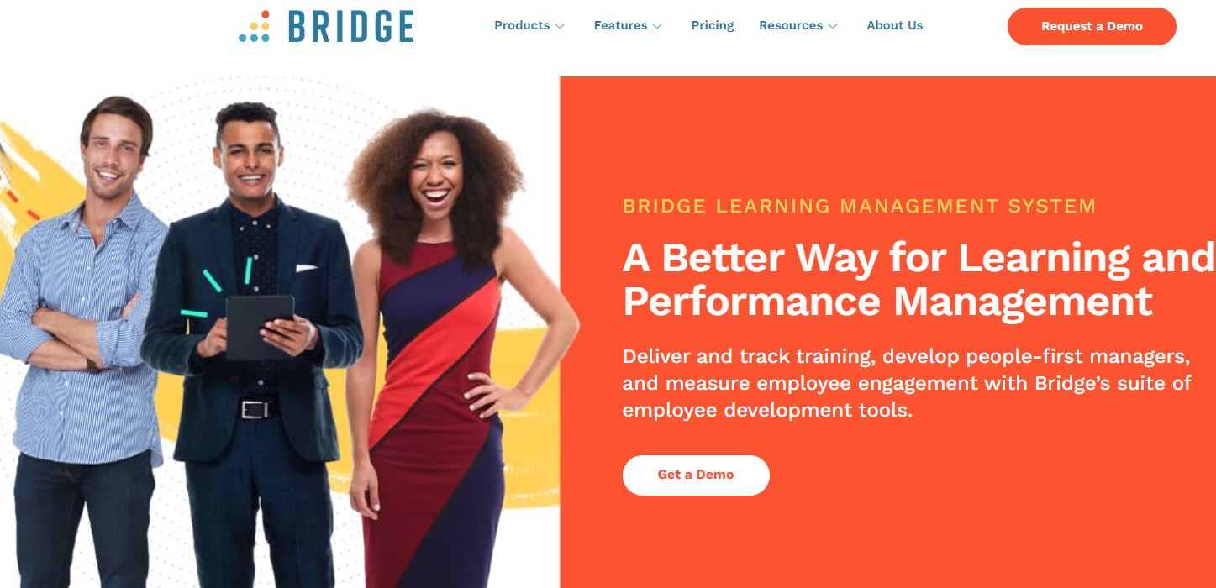The height and width of the screenshot is (588, 1216).
Task: Click the BRIDGE wordmark in header
Action: click(x=351, y=27)
